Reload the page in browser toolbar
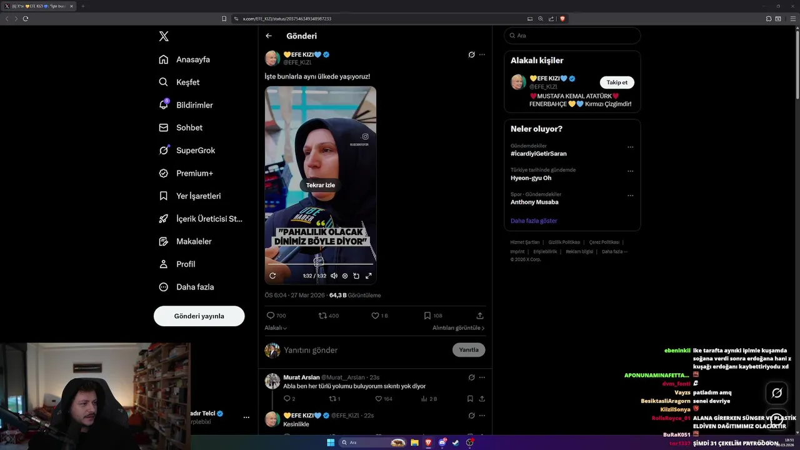Viewport: 800px width, 450px height. [x=26, y=19]
